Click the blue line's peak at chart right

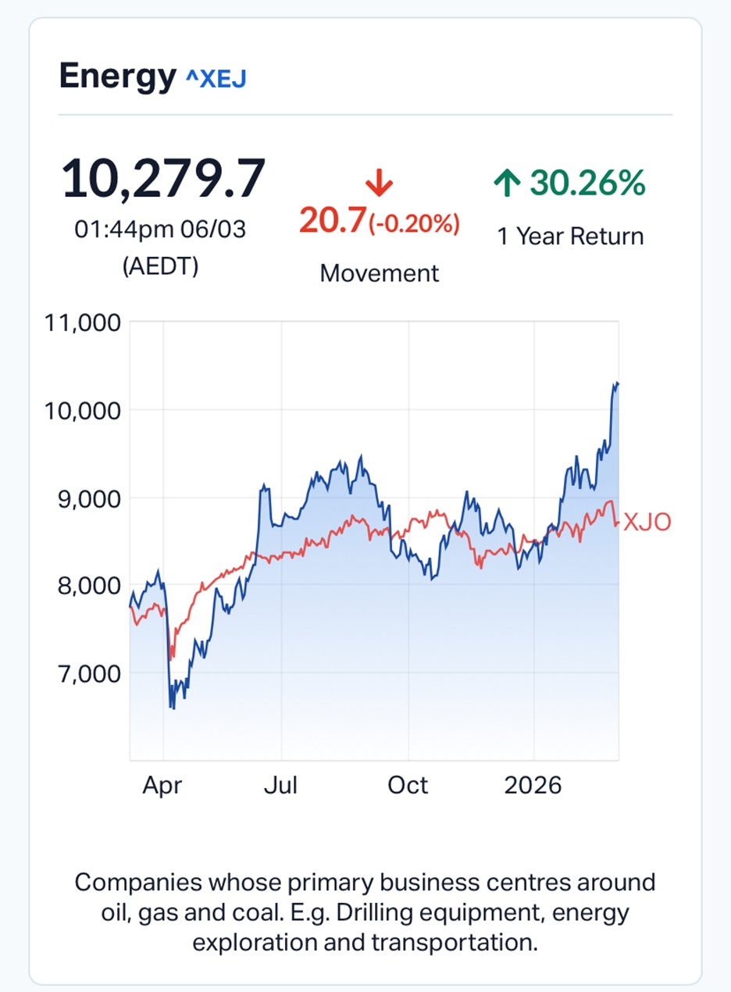(x=616, y=384)
